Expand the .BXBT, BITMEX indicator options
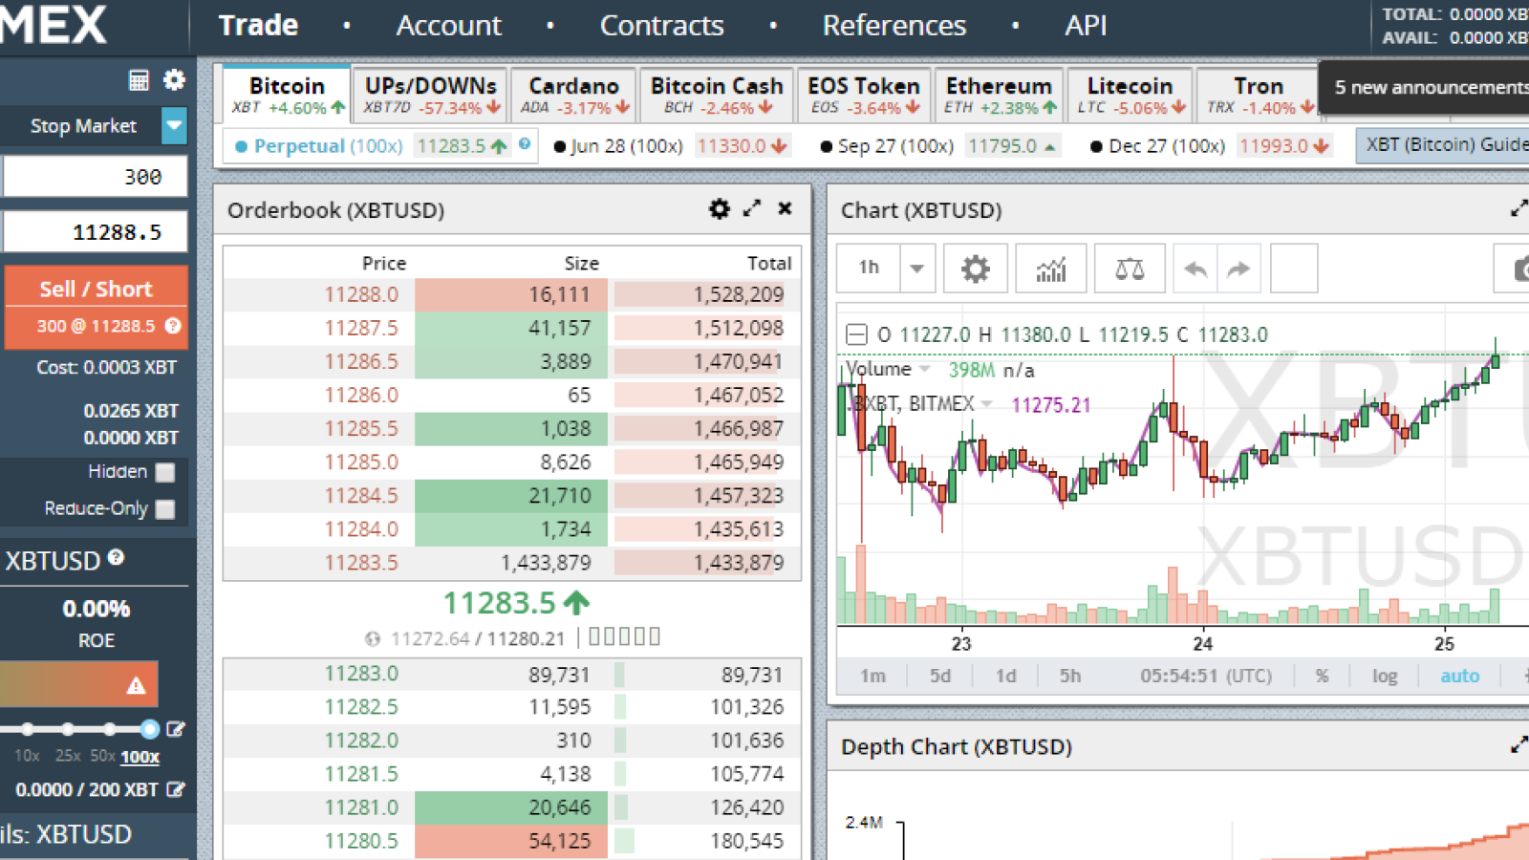The image size is (1529, 860). coord(987,403)
